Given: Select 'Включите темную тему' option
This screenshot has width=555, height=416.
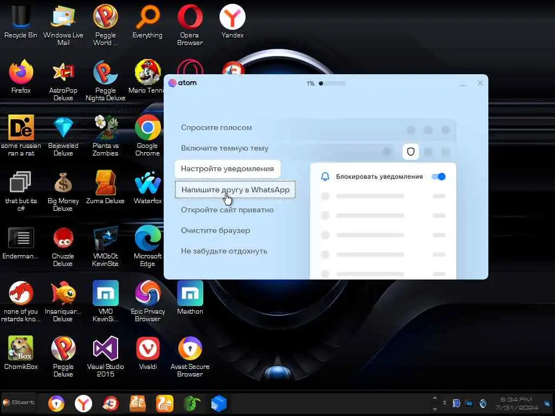Looking at the screenshot, I should point(224,148).
